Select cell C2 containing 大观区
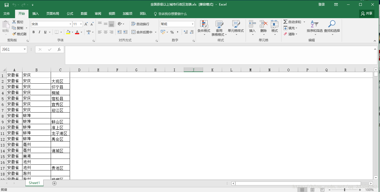The image size is (380, 192). (60, 81)
